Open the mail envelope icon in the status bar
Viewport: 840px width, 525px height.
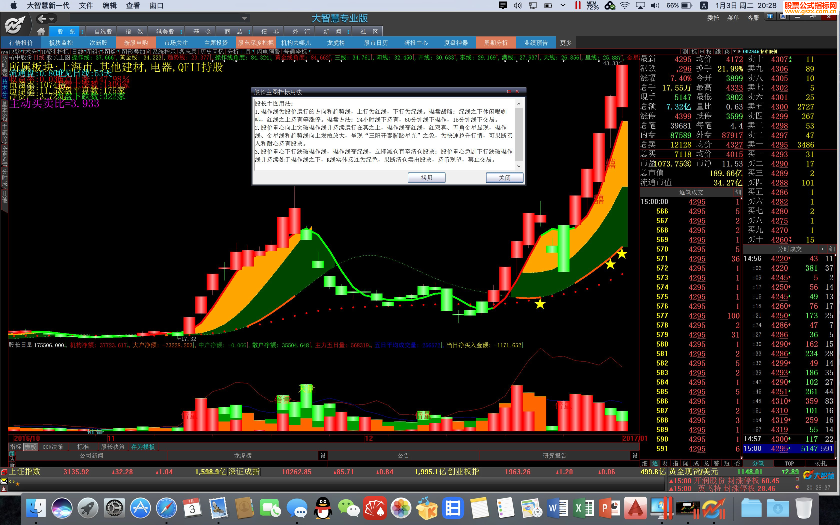4,481
